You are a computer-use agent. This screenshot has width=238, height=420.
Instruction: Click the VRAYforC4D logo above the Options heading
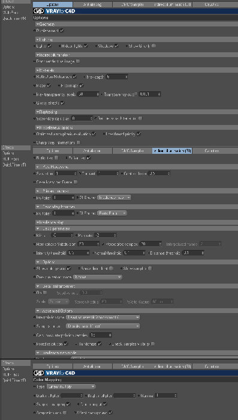[54, 11]
